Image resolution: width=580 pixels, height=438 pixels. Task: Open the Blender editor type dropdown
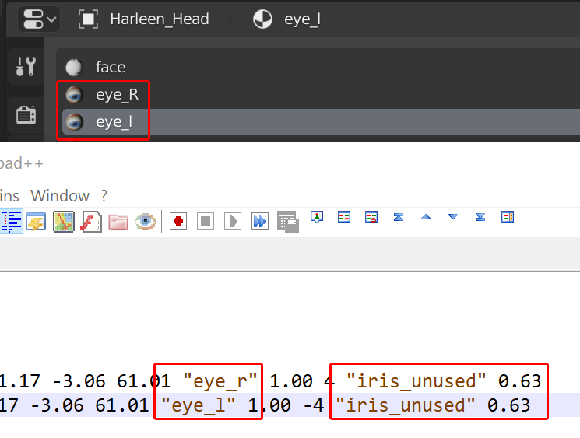tap(39, 19)
